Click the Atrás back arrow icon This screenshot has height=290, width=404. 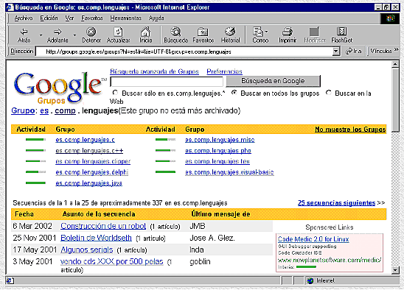click(x=24, y=32)
